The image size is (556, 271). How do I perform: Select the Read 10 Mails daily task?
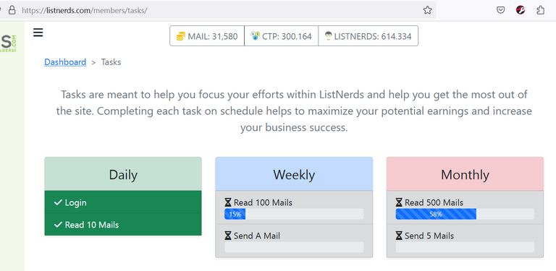[123, 224]
